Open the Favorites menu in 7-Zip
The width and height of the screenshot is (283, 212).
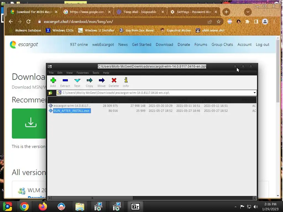(x=82, y=73)
